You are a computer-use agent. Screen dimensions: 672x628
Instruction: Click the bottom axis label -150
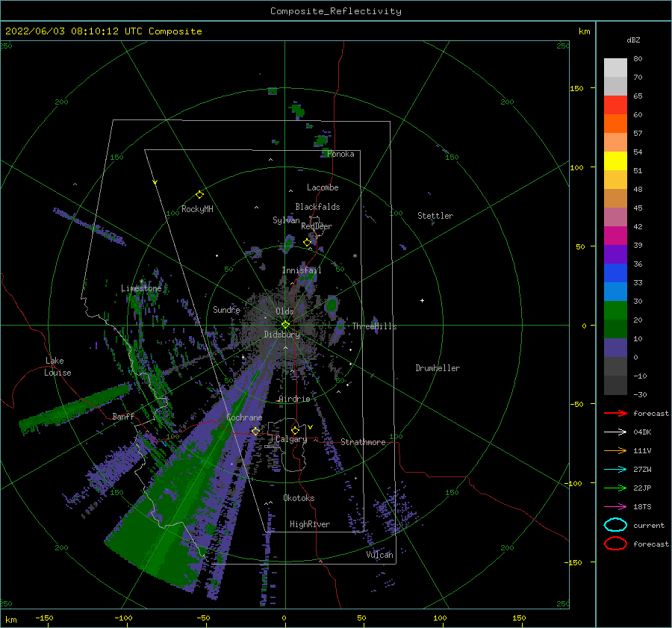(x=44, y=618)
